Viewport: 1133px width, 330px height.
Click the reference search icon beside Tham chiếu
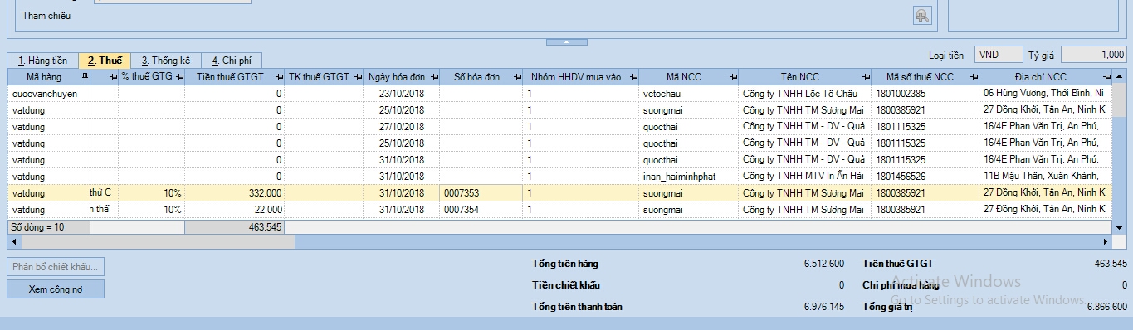(922, 15)
